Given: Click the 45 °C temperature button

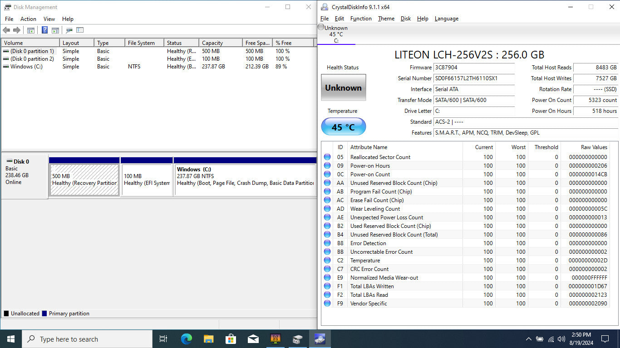Looking at the screenshot, I should [343, 127].
